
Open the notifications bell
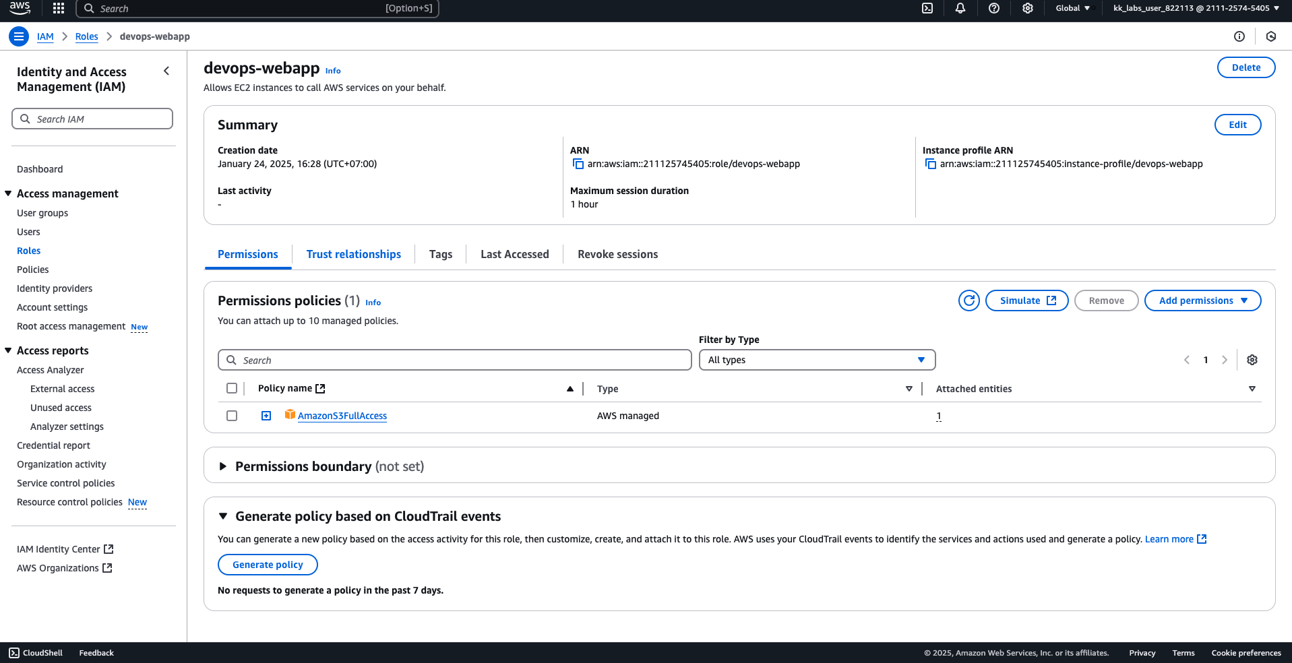coord(960,8)
